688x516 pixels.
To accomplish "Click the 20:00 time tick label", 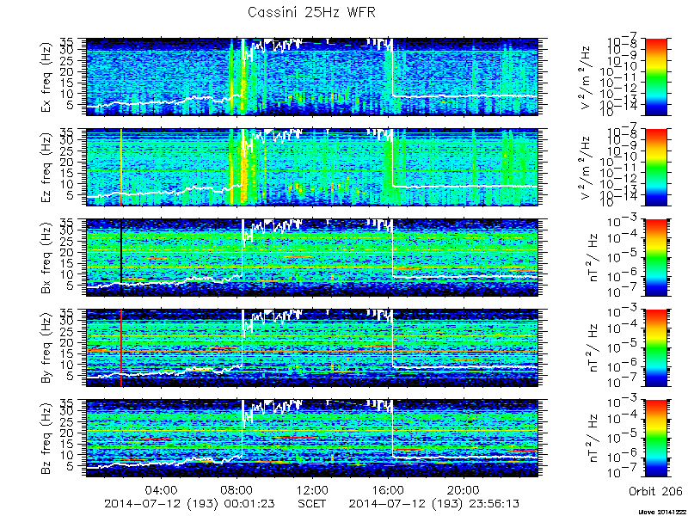I will click(464, 489).
